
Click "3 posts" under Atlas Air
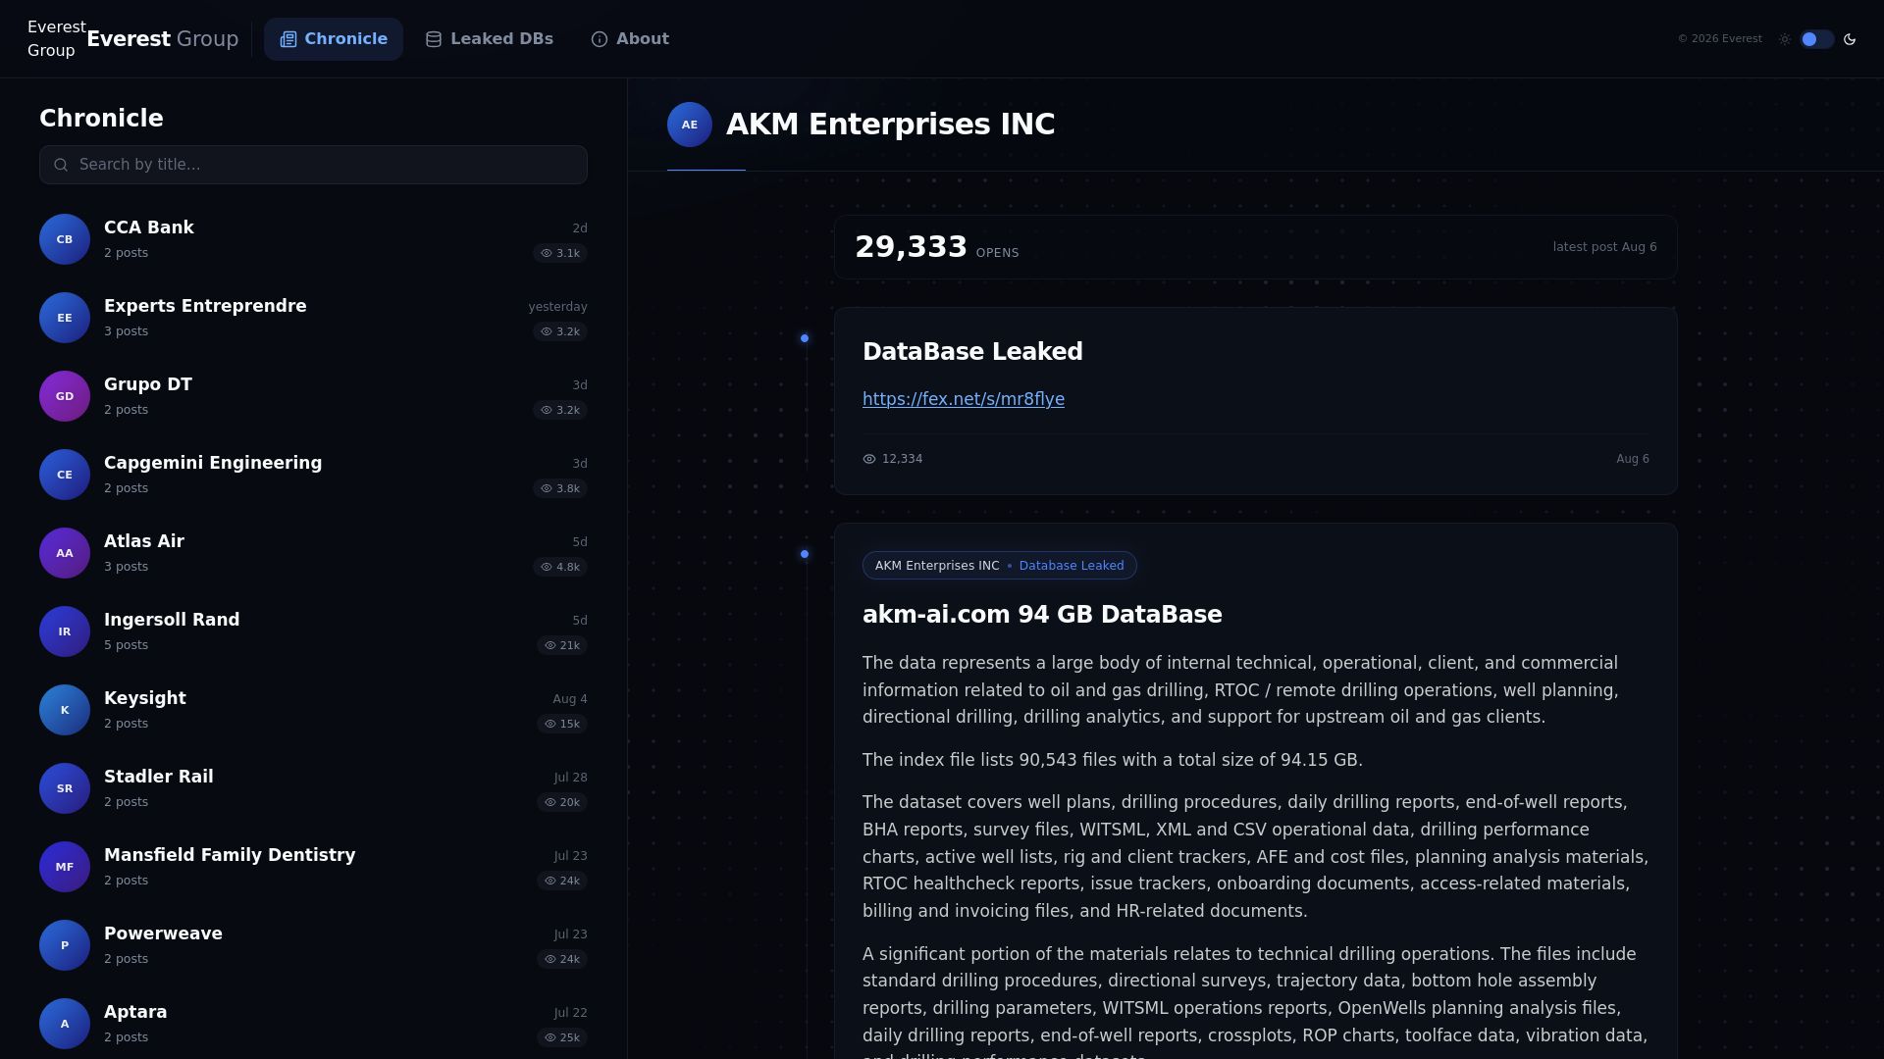coord(126,567)
